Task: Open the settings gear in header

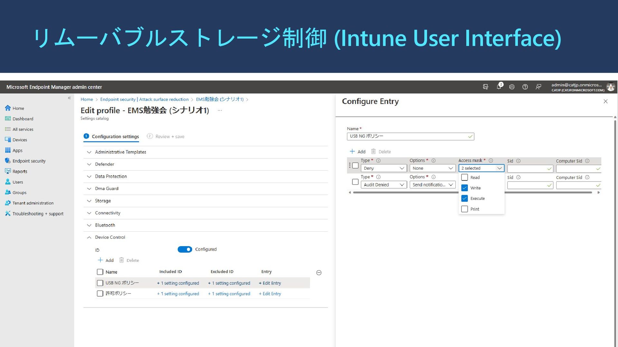Action: (512, 87)
